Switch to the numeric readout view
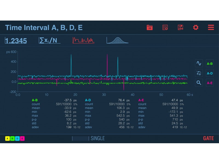This screenshot has width=219, height=164. tap(16, 40)
